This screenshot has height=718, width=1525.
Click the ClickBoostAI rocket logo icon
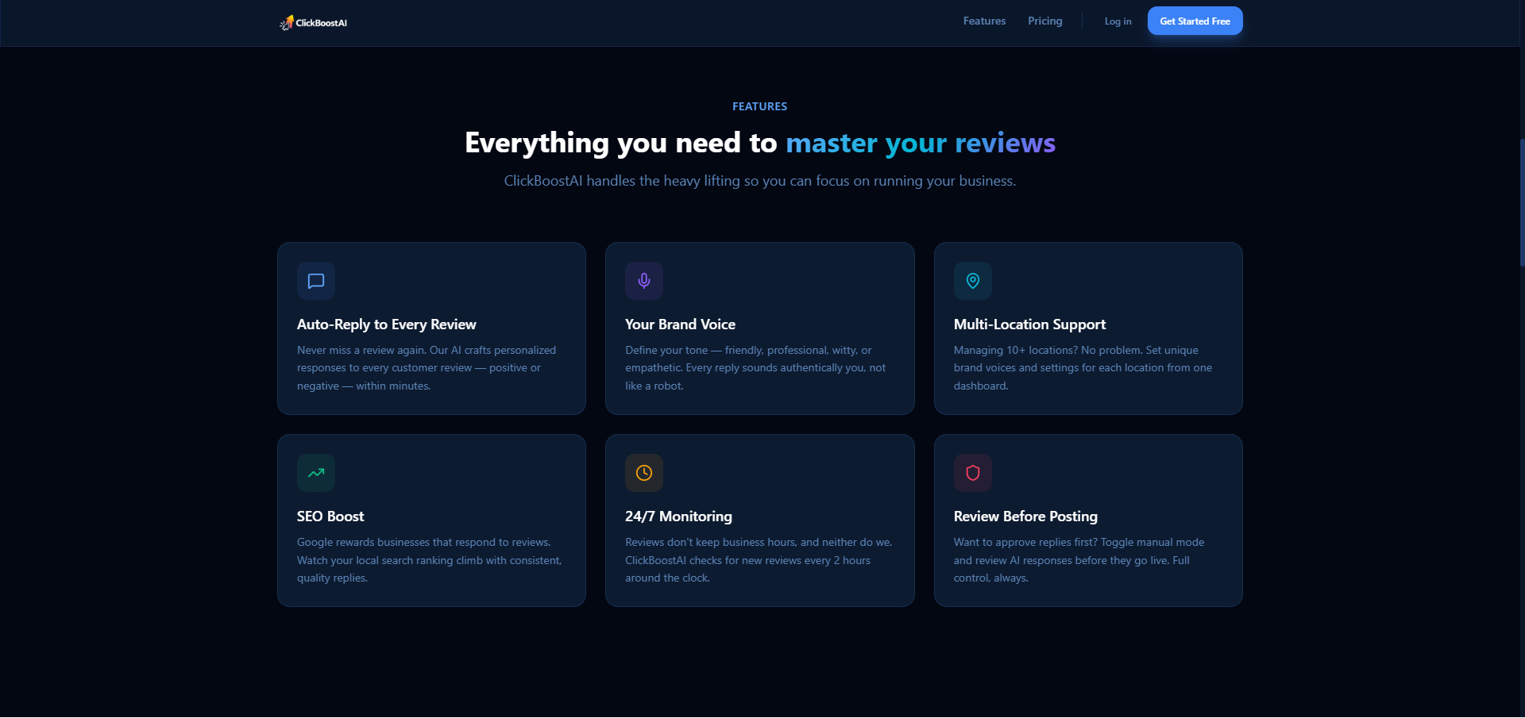point(286,22)
